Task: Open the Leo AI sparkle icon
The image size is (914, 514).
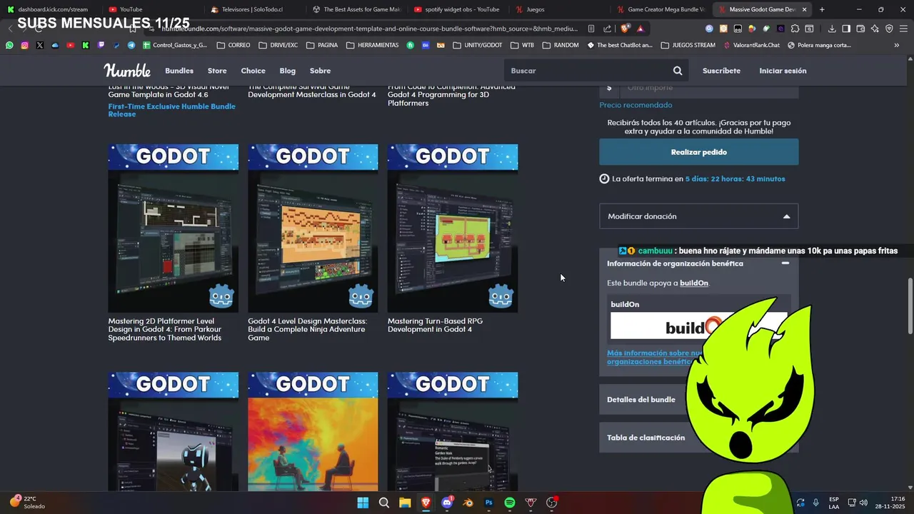Action: [875, 29]
